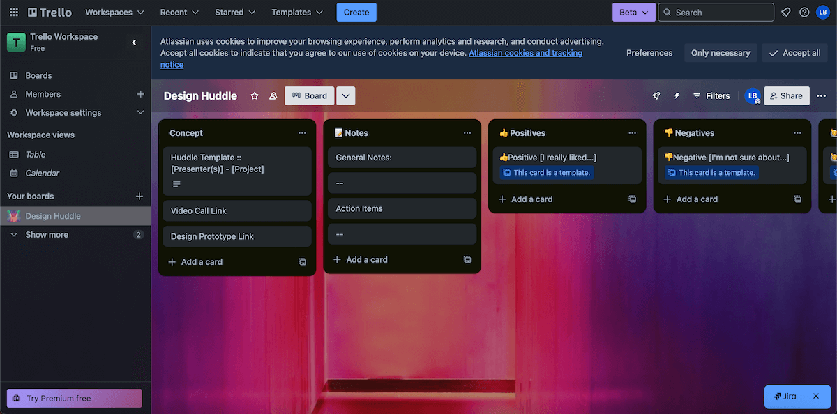Collapse the workspace sidebar
Viewport: 837px width, 414px height.
click(x=135, y=43)
